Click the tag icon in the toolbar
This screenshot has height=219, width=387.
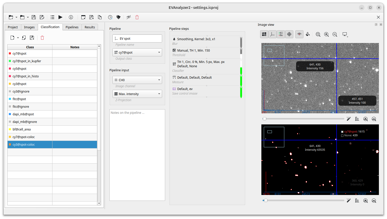[118, 17]
